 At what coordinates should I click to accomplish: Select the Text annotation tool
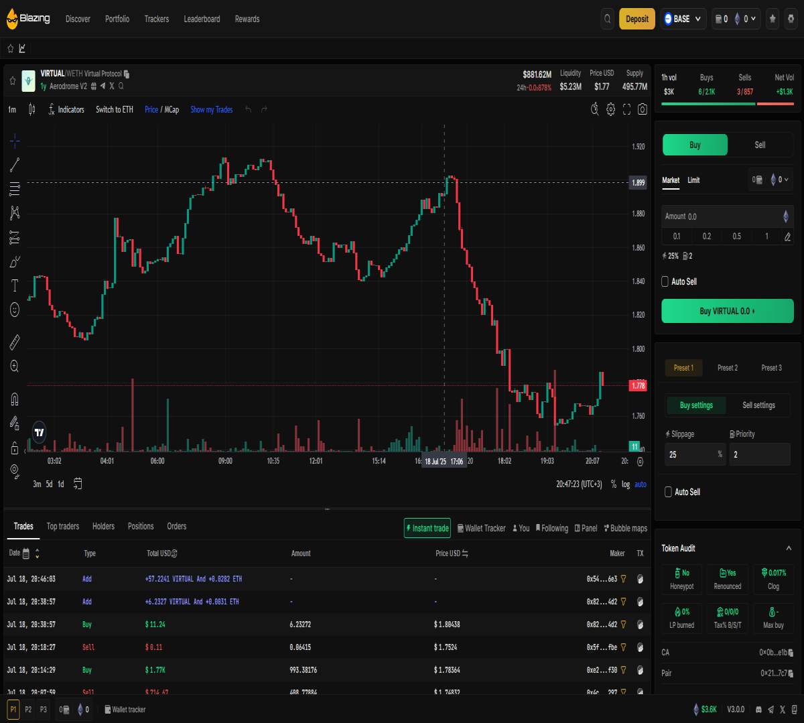[x=15, y=286]
